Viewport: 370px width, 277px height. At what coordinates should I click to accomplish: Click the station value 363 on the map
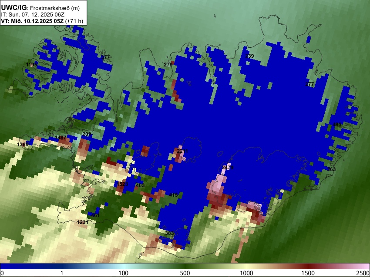pos(331,169)
